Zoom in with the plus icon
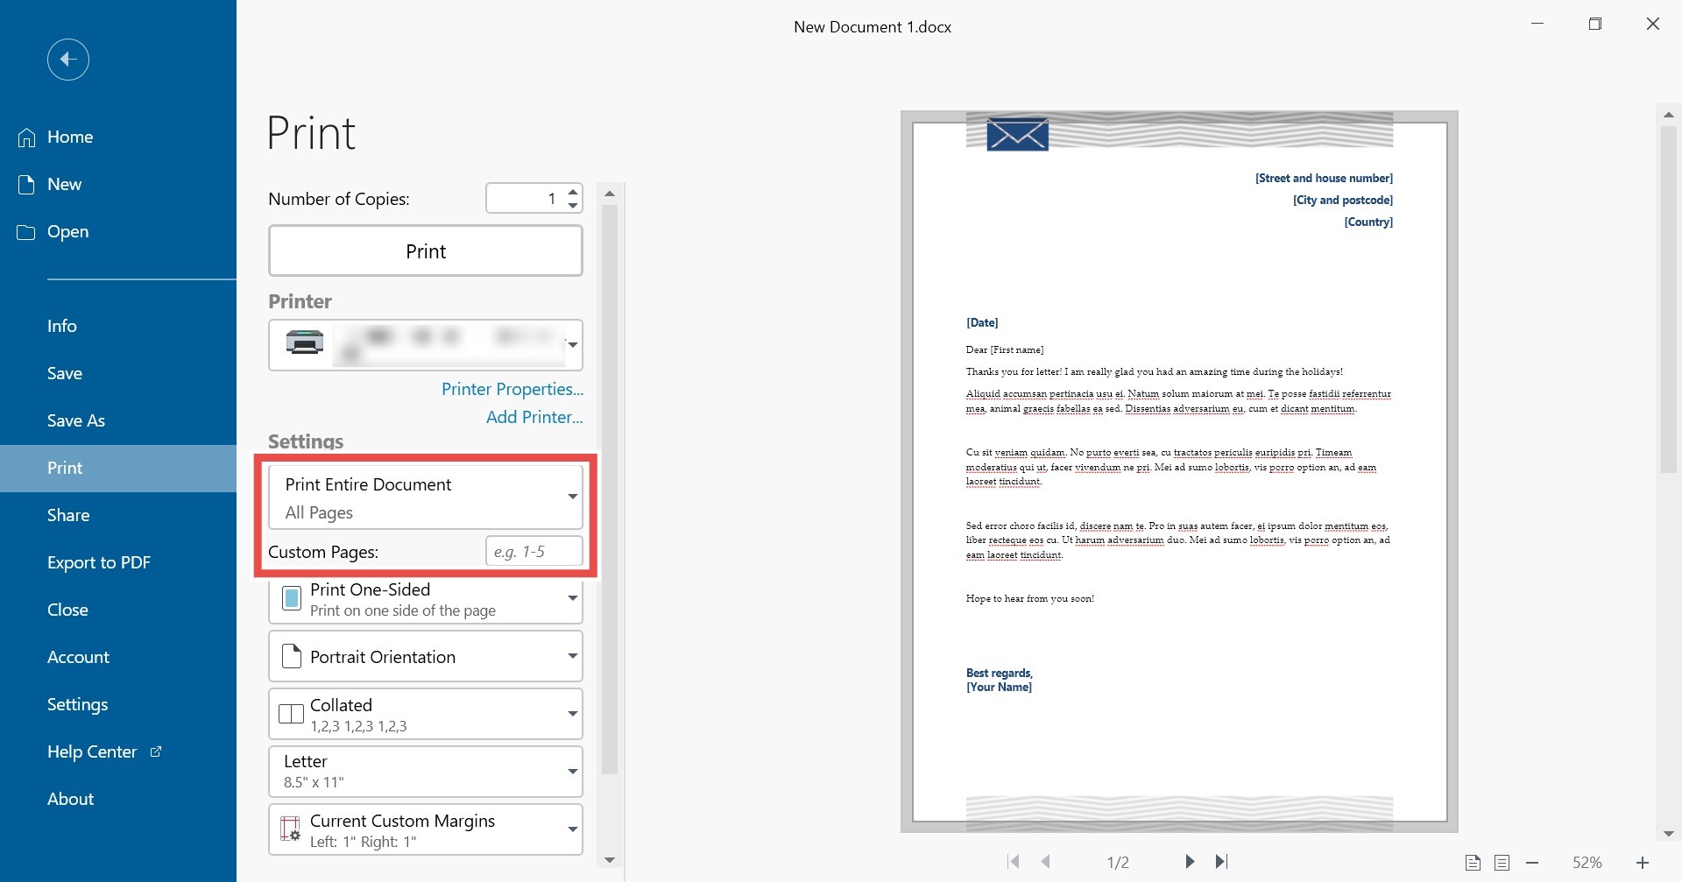 (x=1643, y=863)
